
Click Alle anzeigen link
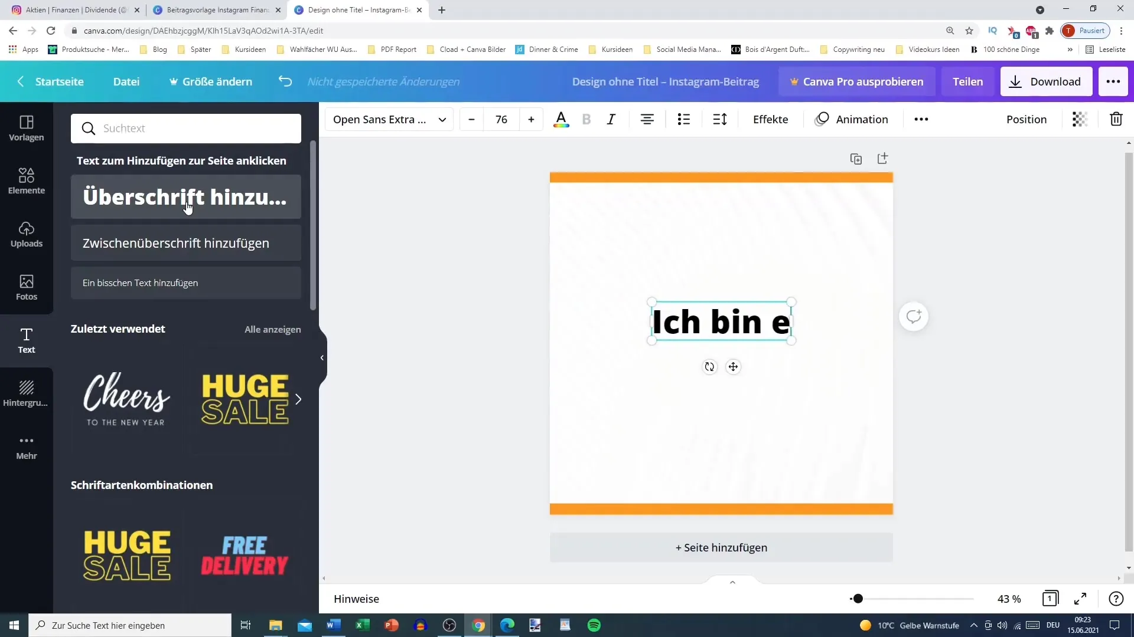(272, 330)
